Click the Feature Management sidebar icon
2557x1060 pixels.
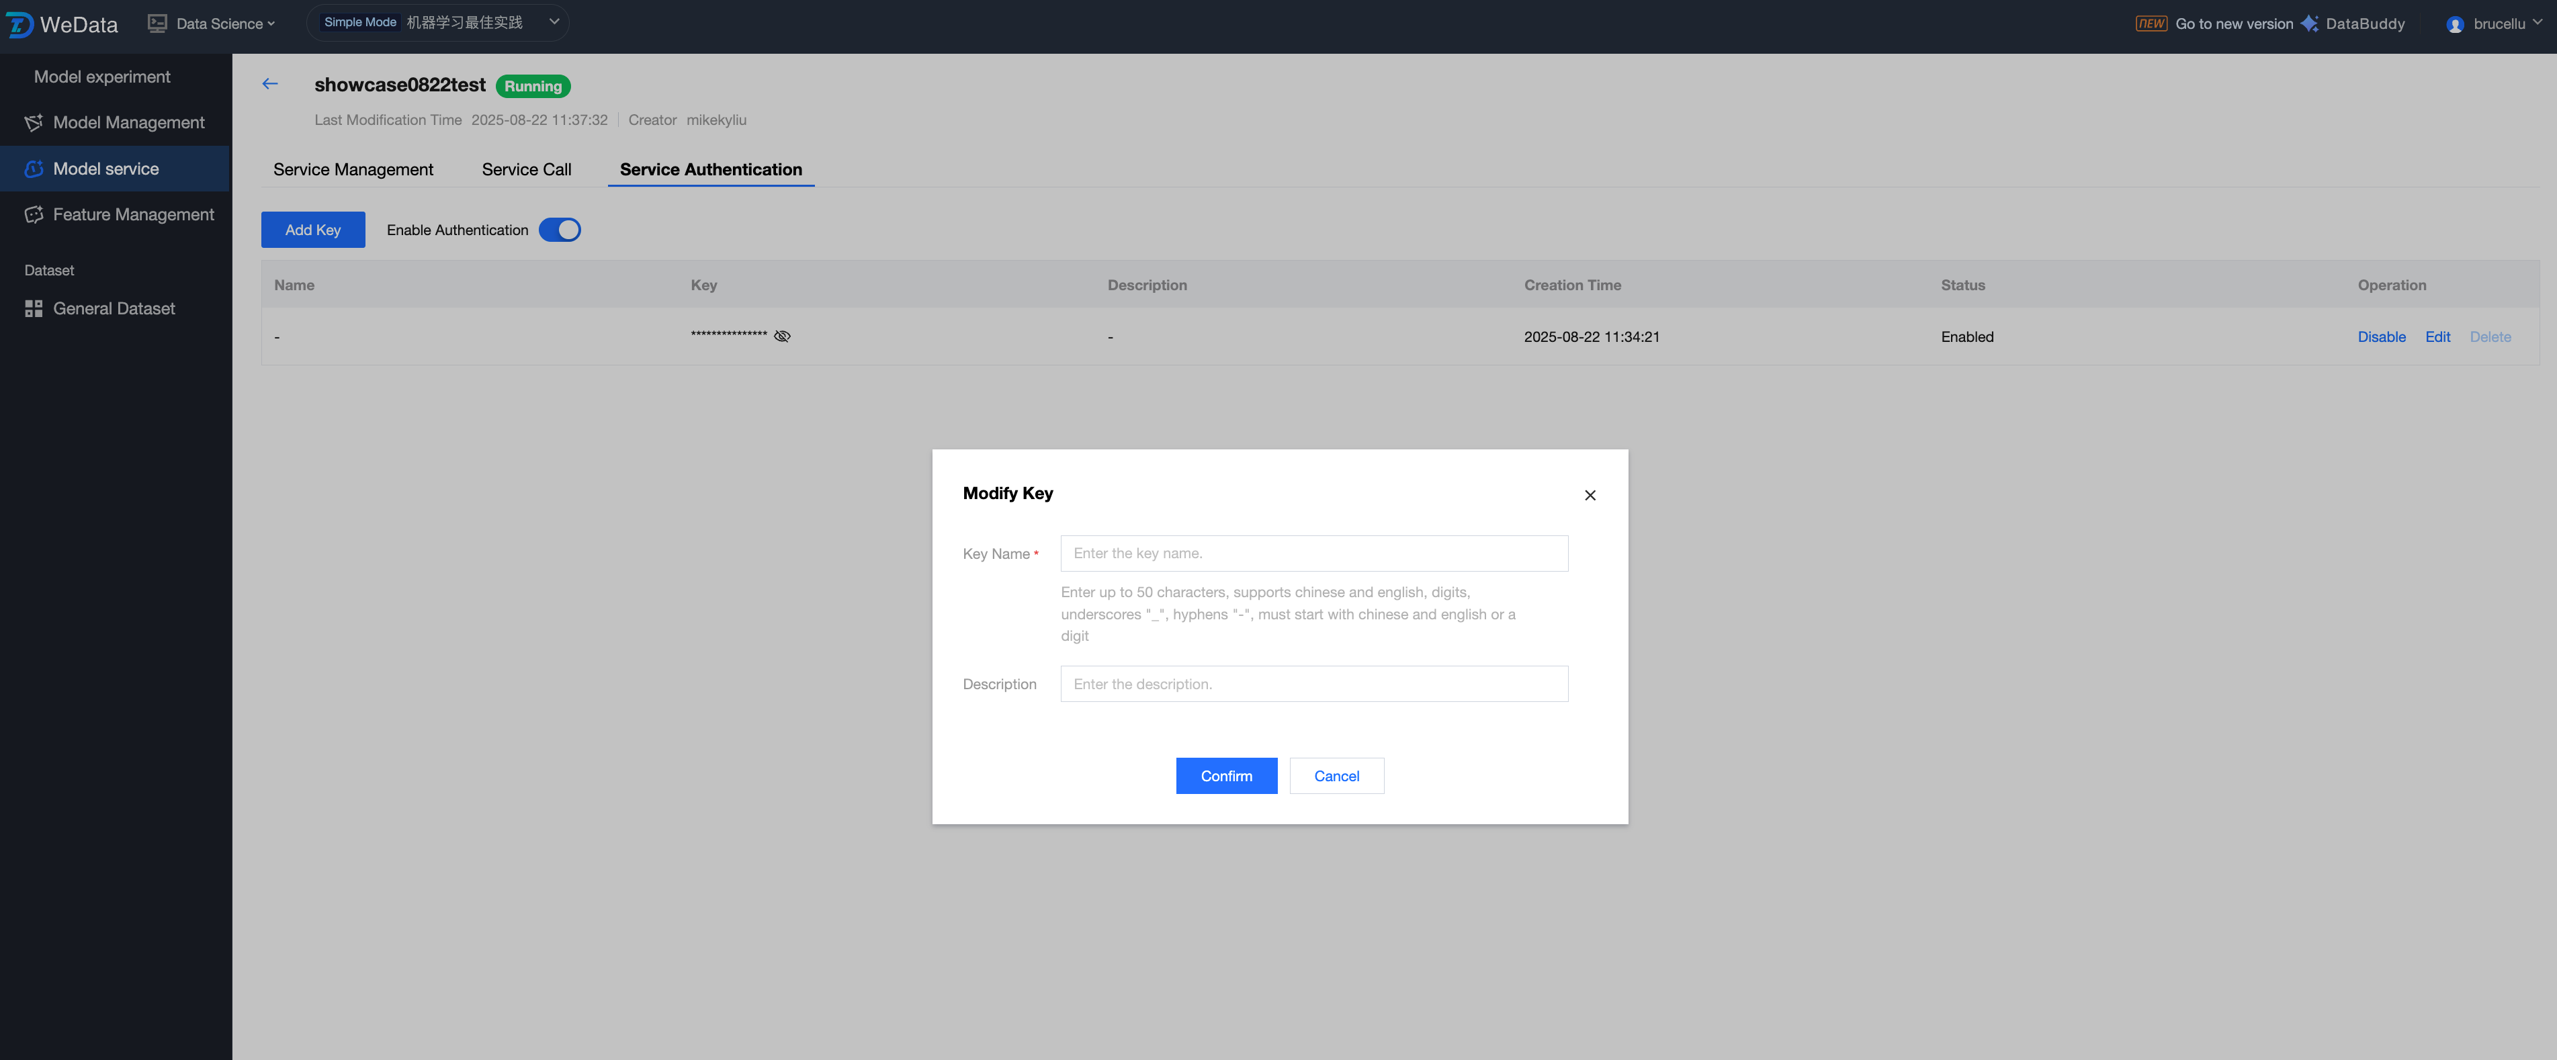34,214
